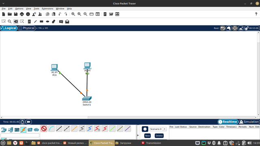Create new cluster cloud icon
The height and width of the screenshot is (146, 260).
(x=229, y=28)
